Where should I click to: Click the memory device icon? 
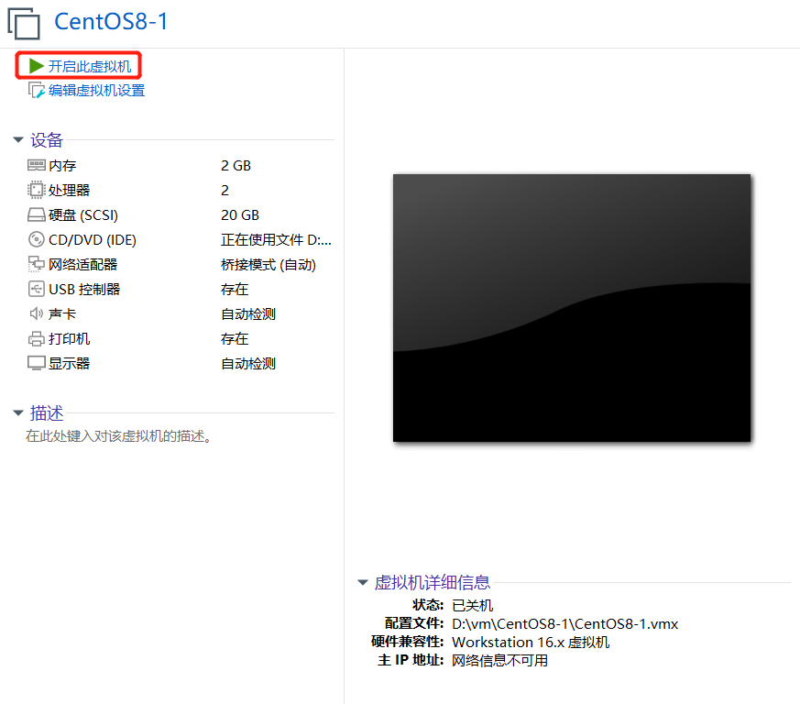pos(37,165)
